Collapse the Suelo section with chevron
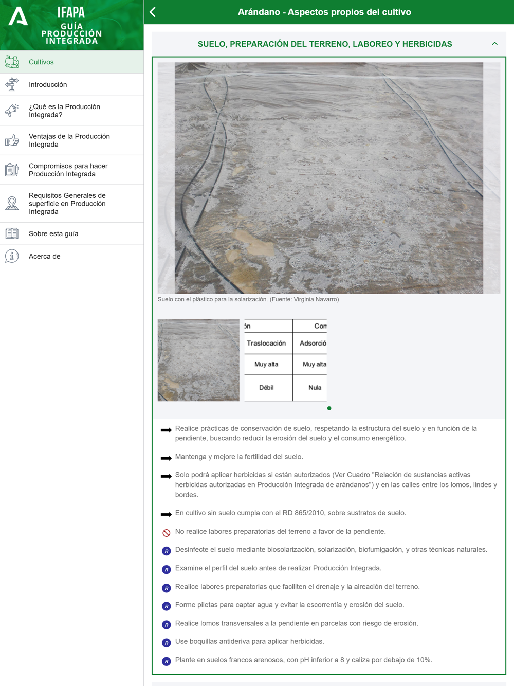The image size is (514, 686). point(494,44)
